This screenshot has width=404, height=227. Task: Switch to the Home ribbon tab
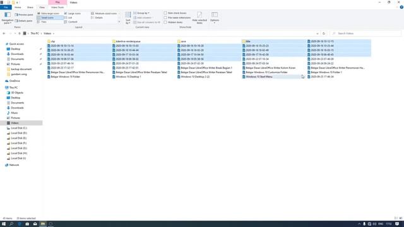[18, 8]
